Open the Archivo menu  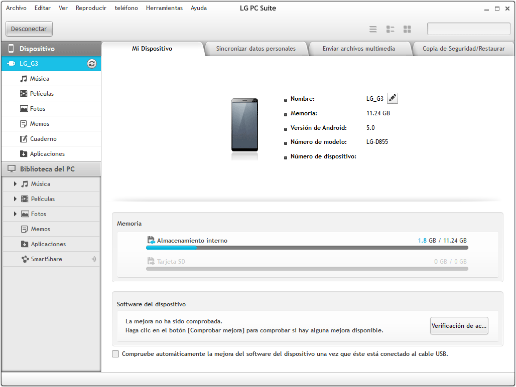click(x=16, y=8)
